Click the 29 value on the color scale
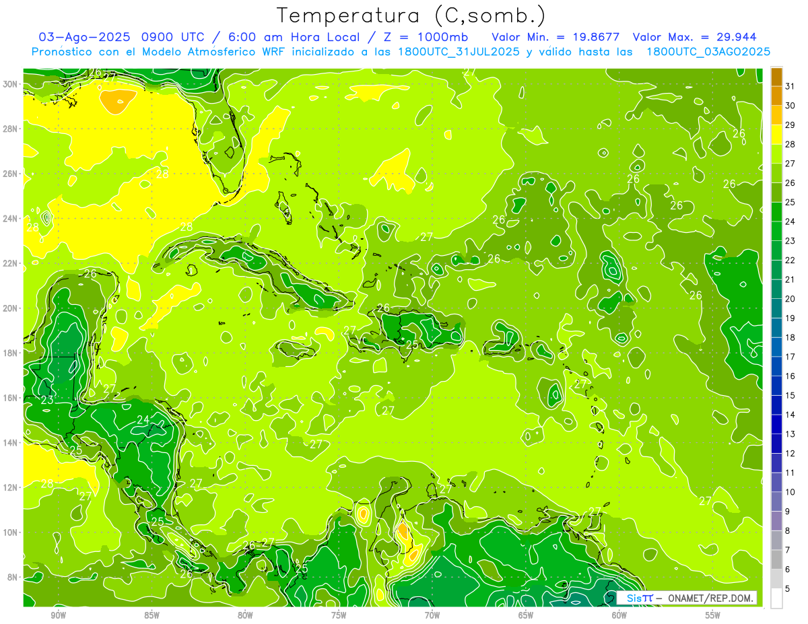The height and width of the screenshot is (624, 808). [790, 125]
